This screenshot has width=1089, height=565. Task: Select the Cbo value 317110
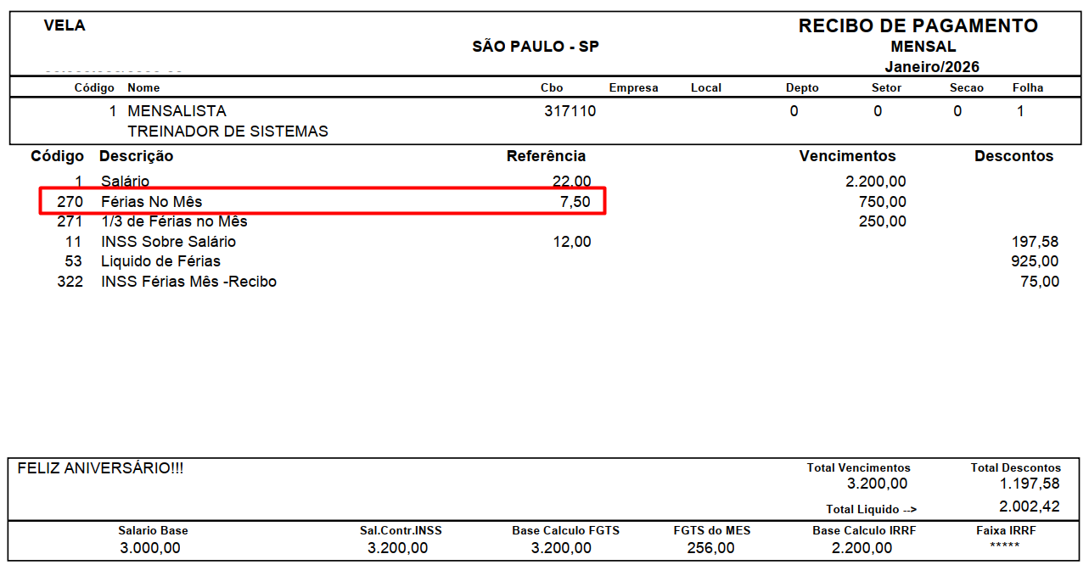tap(570, 111)
